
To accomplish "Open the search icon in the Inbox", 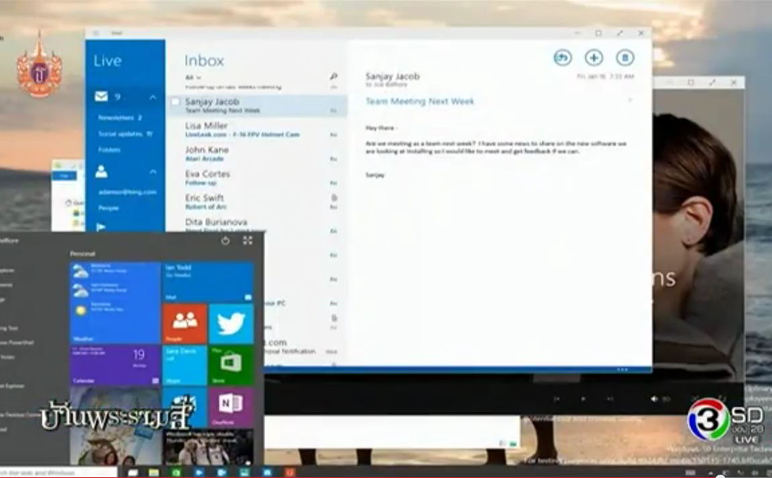I will click(x=334, y=76).
